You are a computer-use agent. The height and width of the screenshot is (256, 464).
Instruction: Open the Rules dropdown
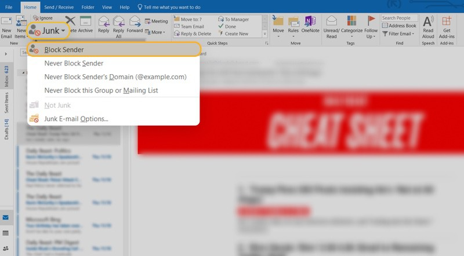pyautogui.click(x=293, y=27)
